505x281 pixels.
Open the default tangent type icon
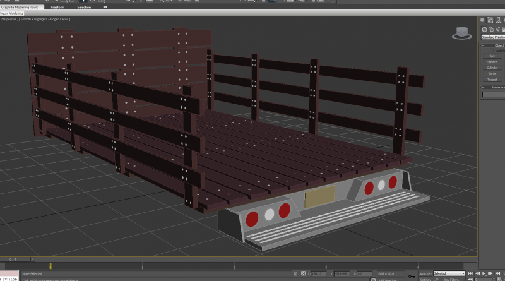(x=437, y=279)
